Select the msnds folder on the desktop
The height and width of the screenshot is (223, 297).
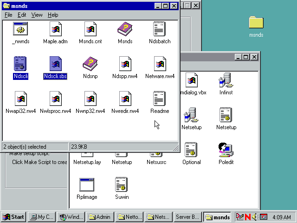(256, 22)
